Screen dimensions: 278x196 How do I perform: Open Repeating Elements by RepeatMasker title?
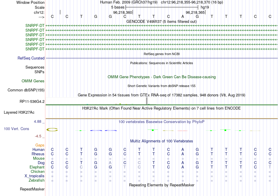point(162,185)
